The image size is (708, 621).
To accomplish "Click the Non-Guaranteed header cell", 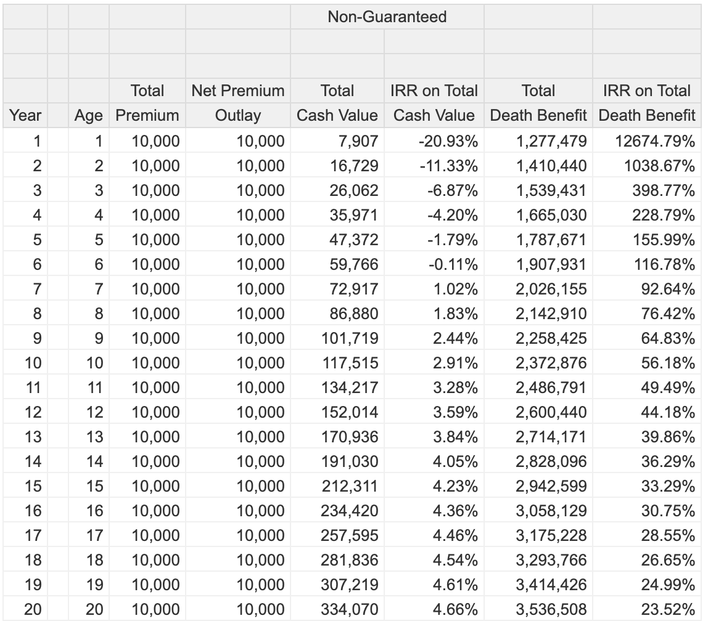I will click(x=387, y=17).
